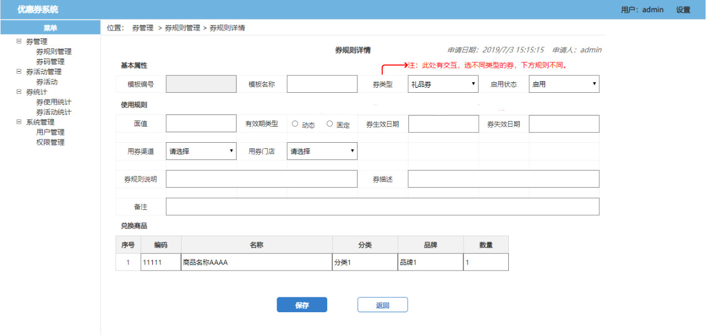This screenshot has height=335, width=711.
Task: Open the 用券门店 dropdown
Action: pos(322,151)
